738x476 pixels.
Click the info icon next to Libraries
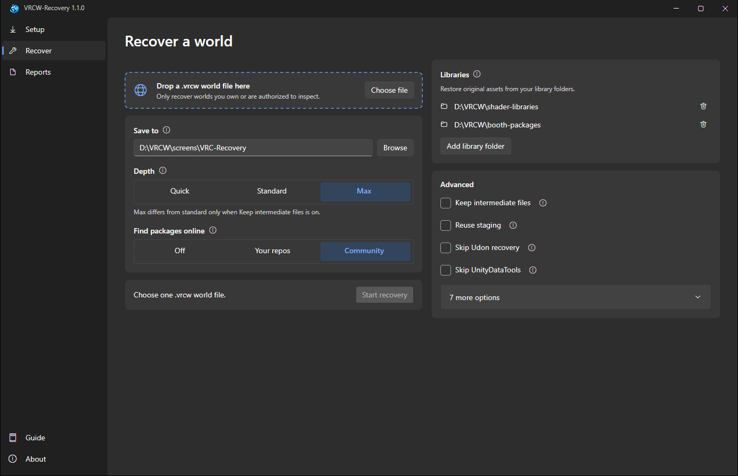pos(477,74)
